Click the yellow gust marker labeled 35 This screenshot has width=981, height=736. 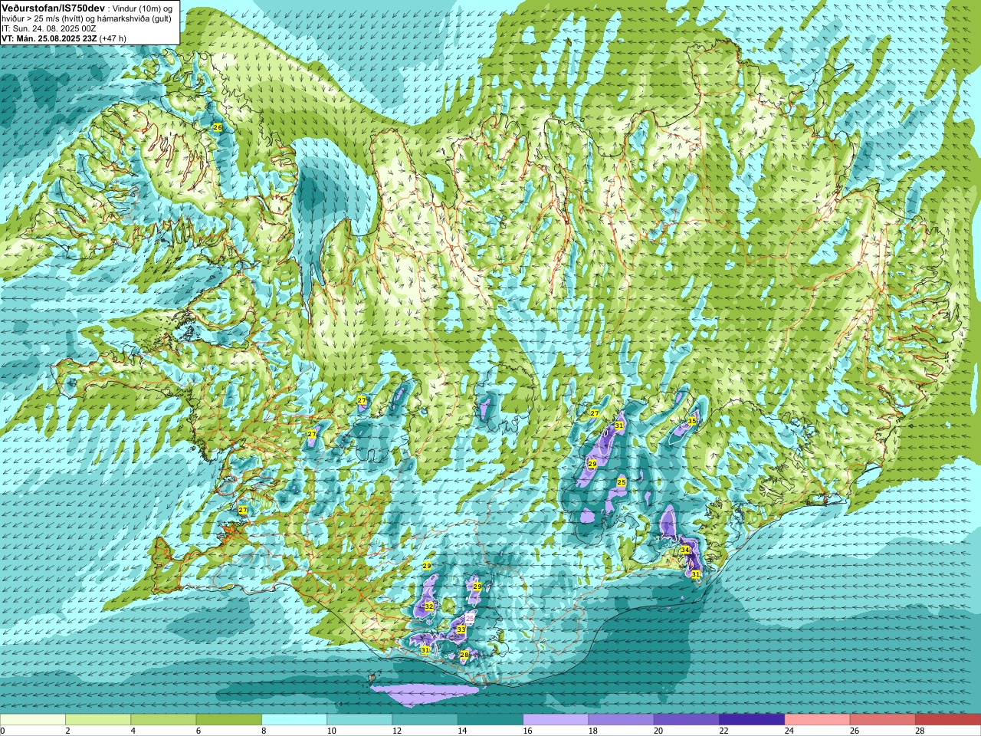[691, 421]
